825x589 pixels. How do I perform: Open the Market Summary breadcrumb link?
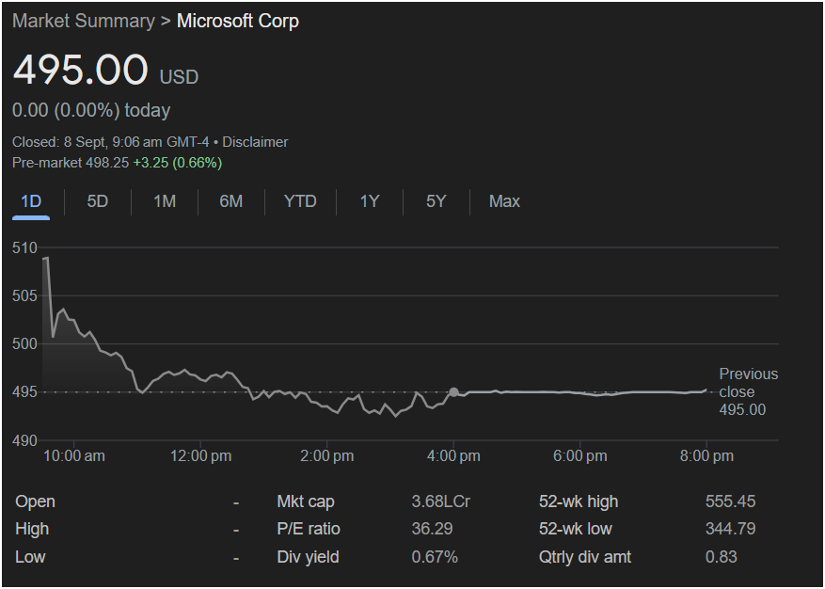(x=84, y=21)
